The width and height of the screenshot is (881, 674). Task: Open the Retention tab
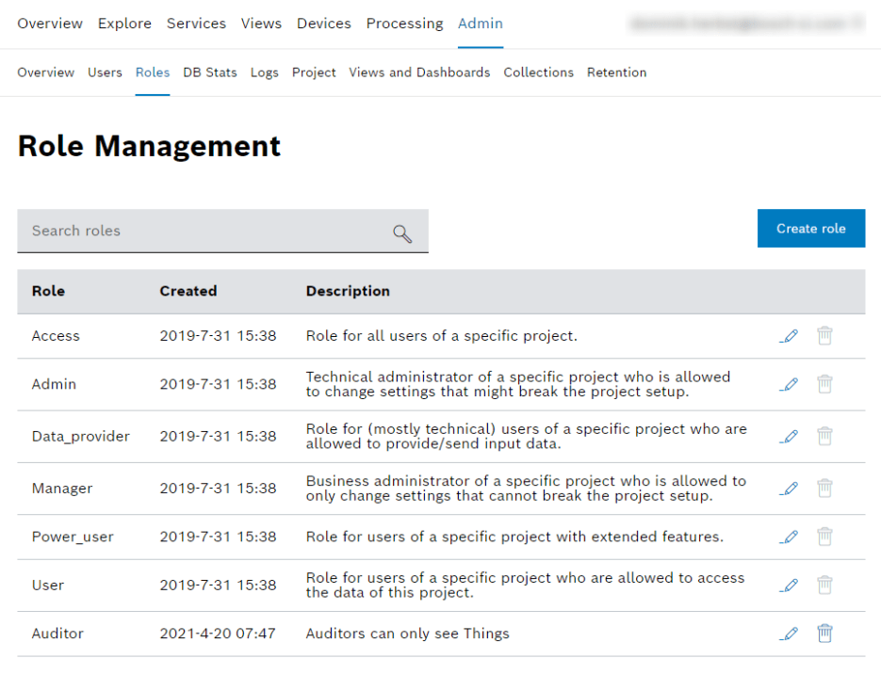616,72
